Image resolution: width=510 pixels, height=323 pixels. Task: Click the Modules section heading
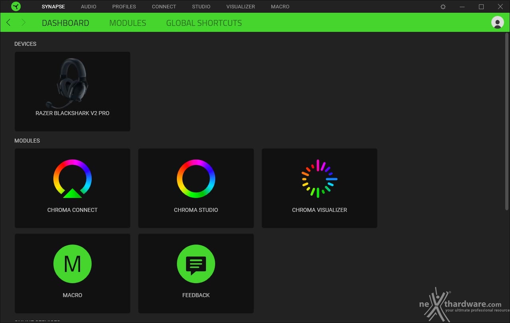tap(27, 141)
